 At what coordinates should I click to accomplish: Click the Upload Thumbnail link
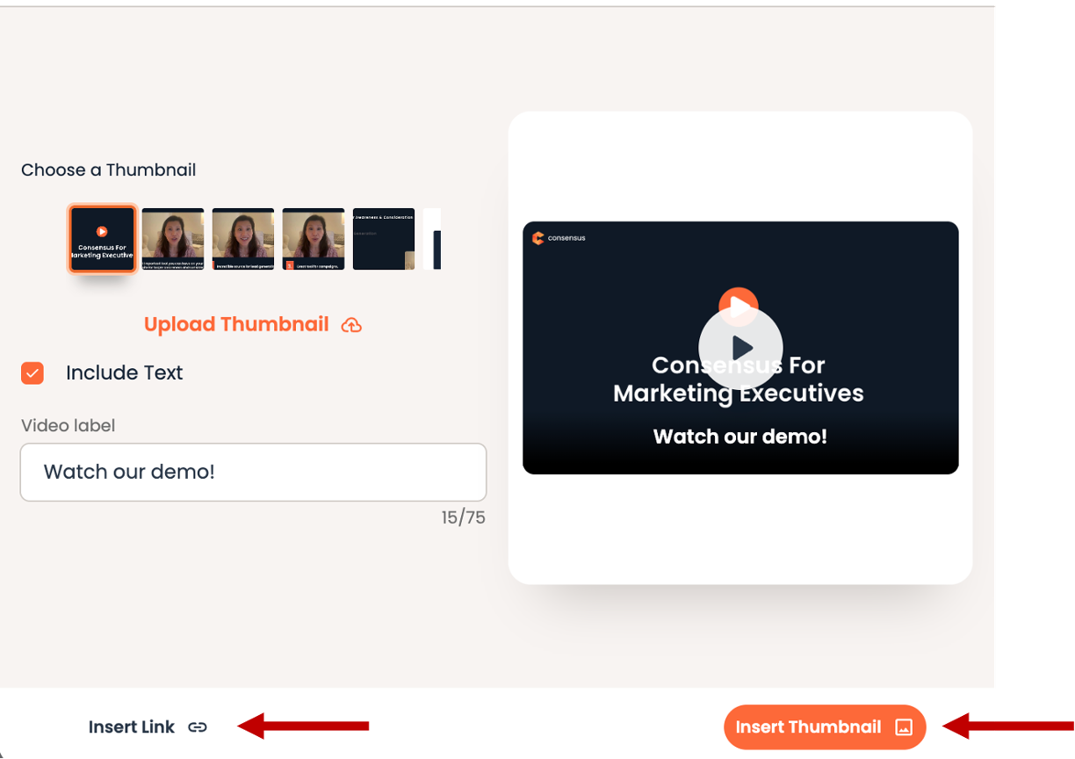(236, 325)
